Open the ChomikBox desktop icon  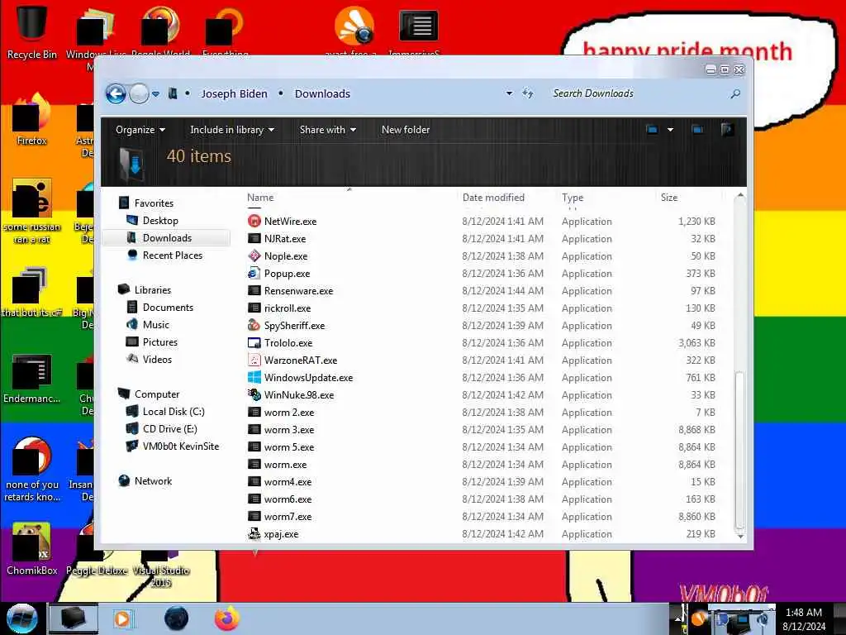32,549
